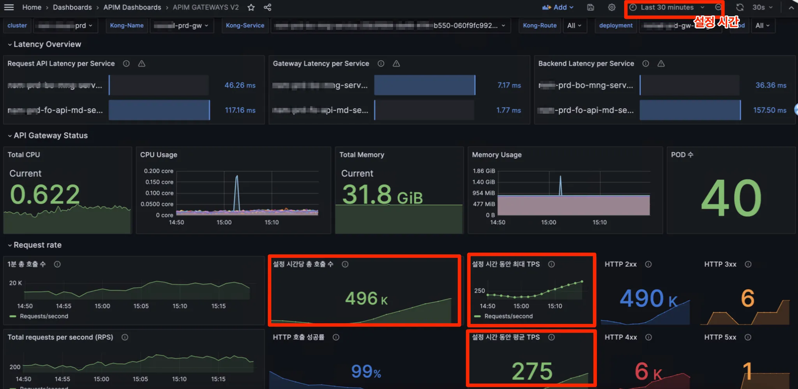Toggle Requests/second series in 1분 총 호출 수 legend

tap(44, 316)
